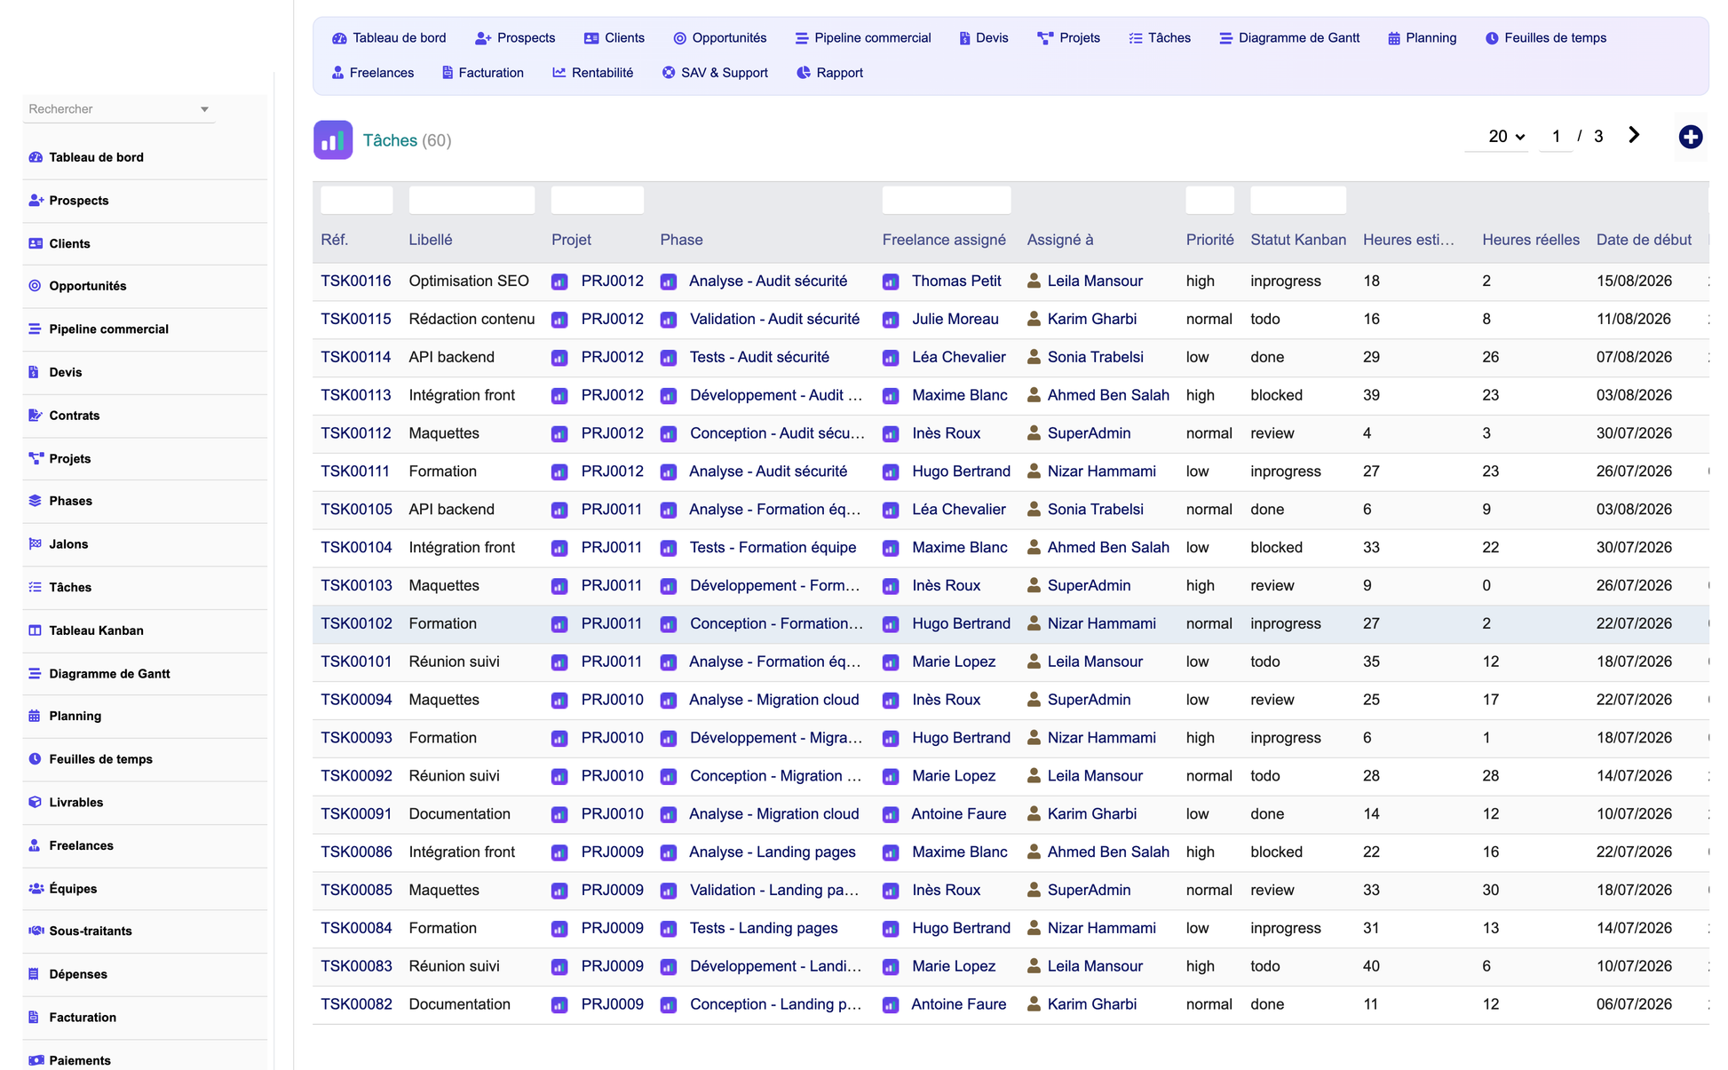
Task: Click the Planning calendar icon in sidebar
Action: [x=36, y=716]
